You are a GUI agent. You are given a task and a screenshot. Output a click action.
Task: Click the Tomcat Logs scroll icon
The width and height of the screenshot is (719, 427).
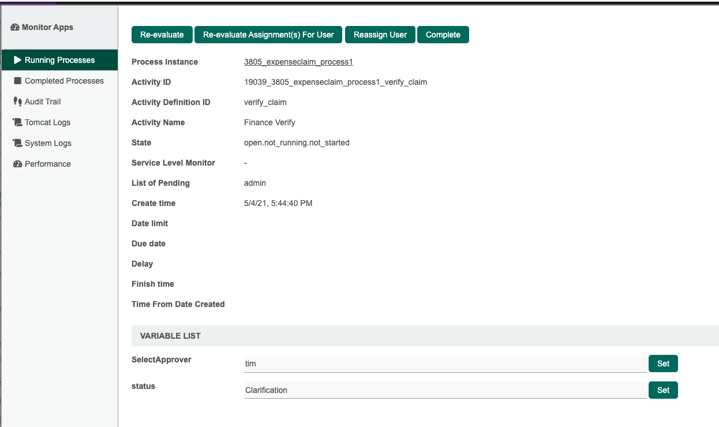tap(18, 122)
